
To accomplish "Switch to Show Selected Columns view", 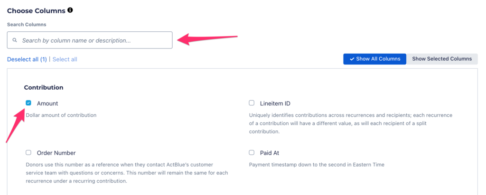I will pyautogui.click(x=442, y=59).
